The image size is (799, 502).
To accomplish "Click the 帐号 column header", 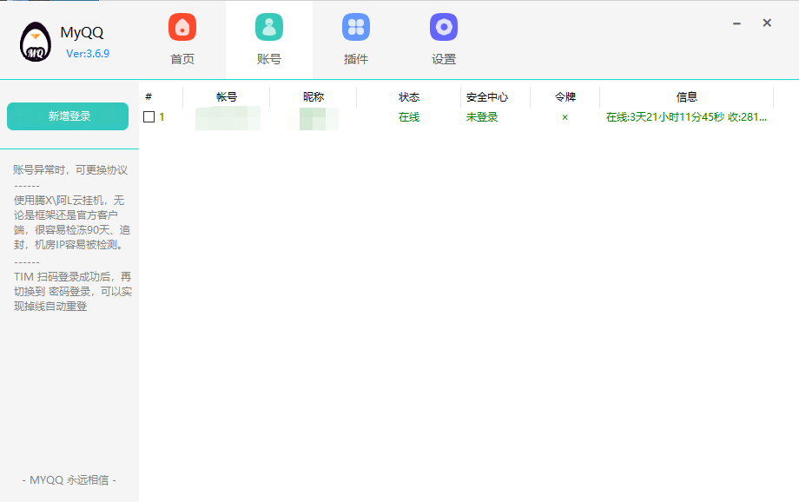I will tap(228, 96).
